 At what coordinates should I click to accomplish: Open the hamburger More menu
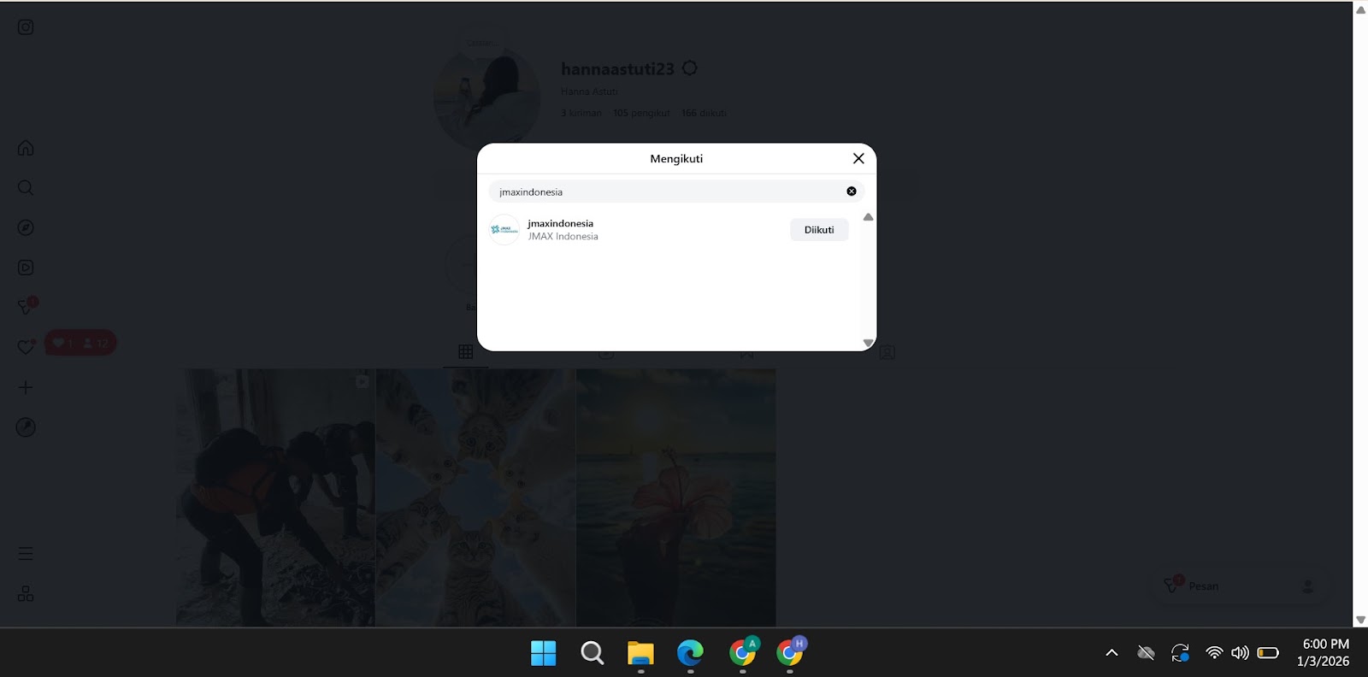(x=26, y=554)
